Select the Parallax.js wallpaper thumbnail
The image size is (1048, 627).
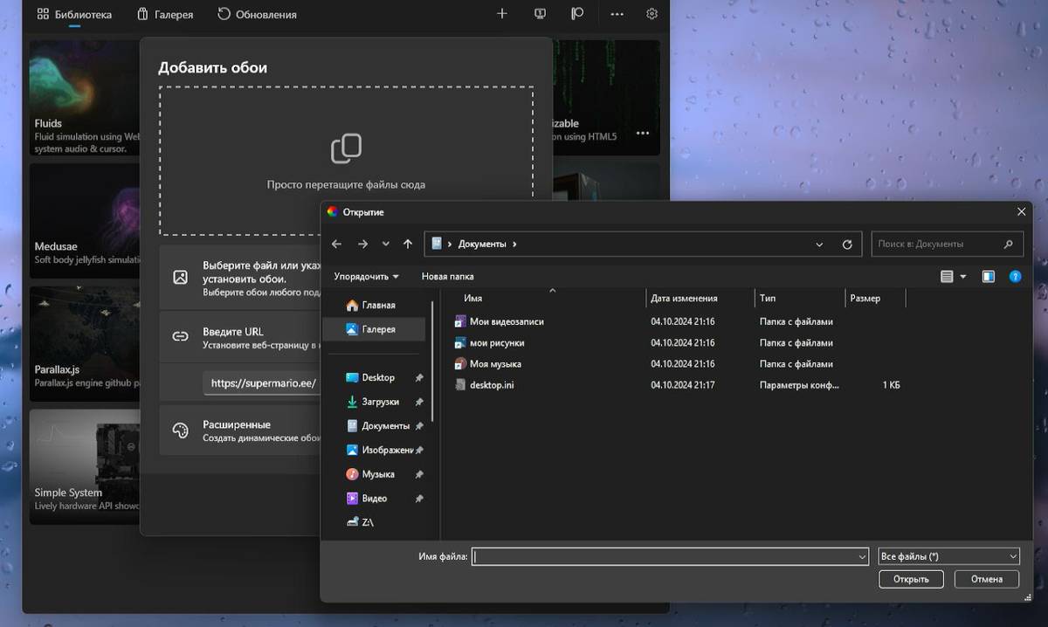coord(85,344)
